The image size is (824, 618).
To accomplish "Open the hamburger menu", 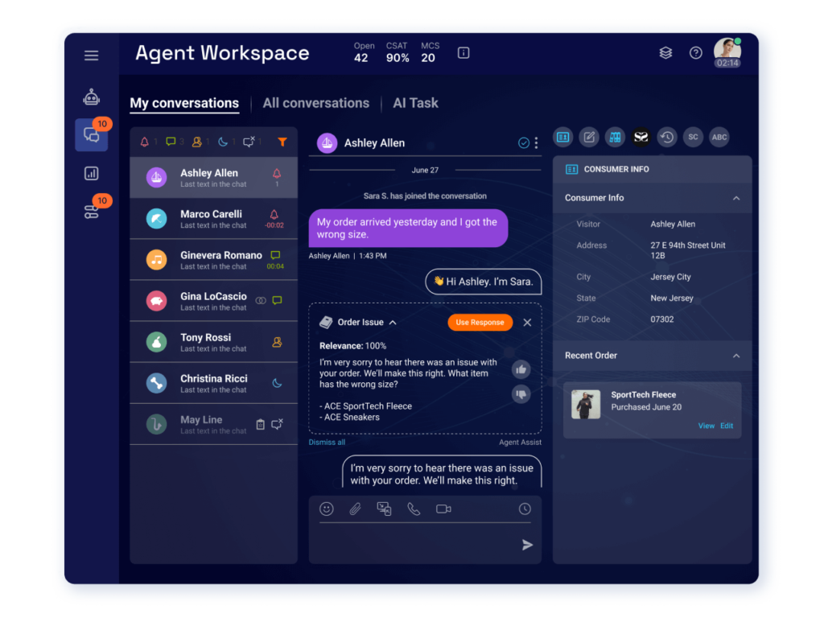I will [92, 56].
